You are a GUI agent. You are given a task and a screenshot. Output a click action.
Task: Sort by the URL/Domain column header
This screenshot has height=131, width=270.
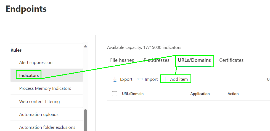[133, 94]
